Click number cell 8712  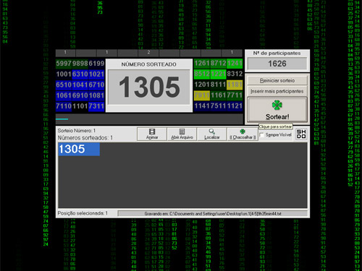pos(218,64)
